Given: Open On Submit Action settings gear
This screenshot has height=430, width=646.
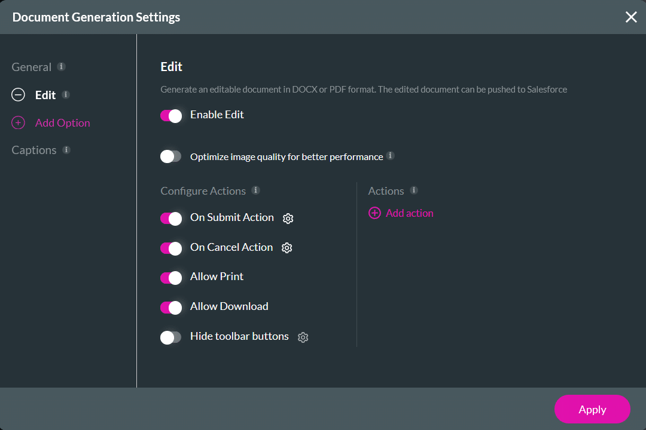Looking at the screenshot, I should click(x=288, y=218).
